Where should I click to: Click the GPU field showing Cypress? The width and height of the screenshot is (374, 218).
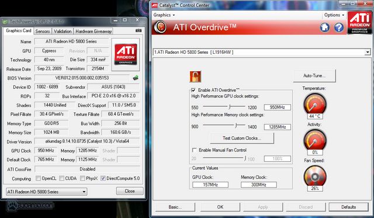pos(49,51)
